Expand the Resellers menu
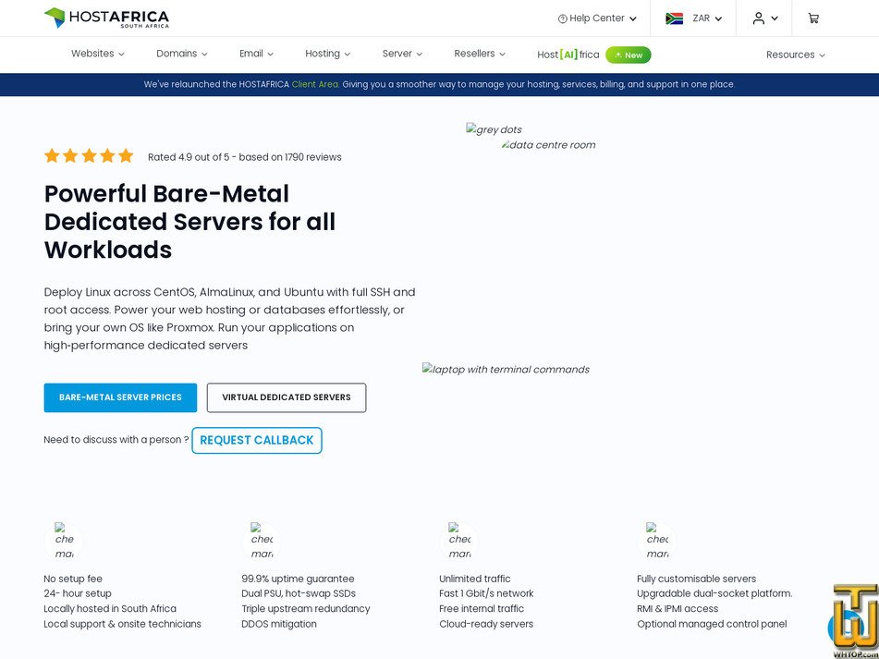Image resolution: width=879 pixels, height=659 pixels. point(480,54)
